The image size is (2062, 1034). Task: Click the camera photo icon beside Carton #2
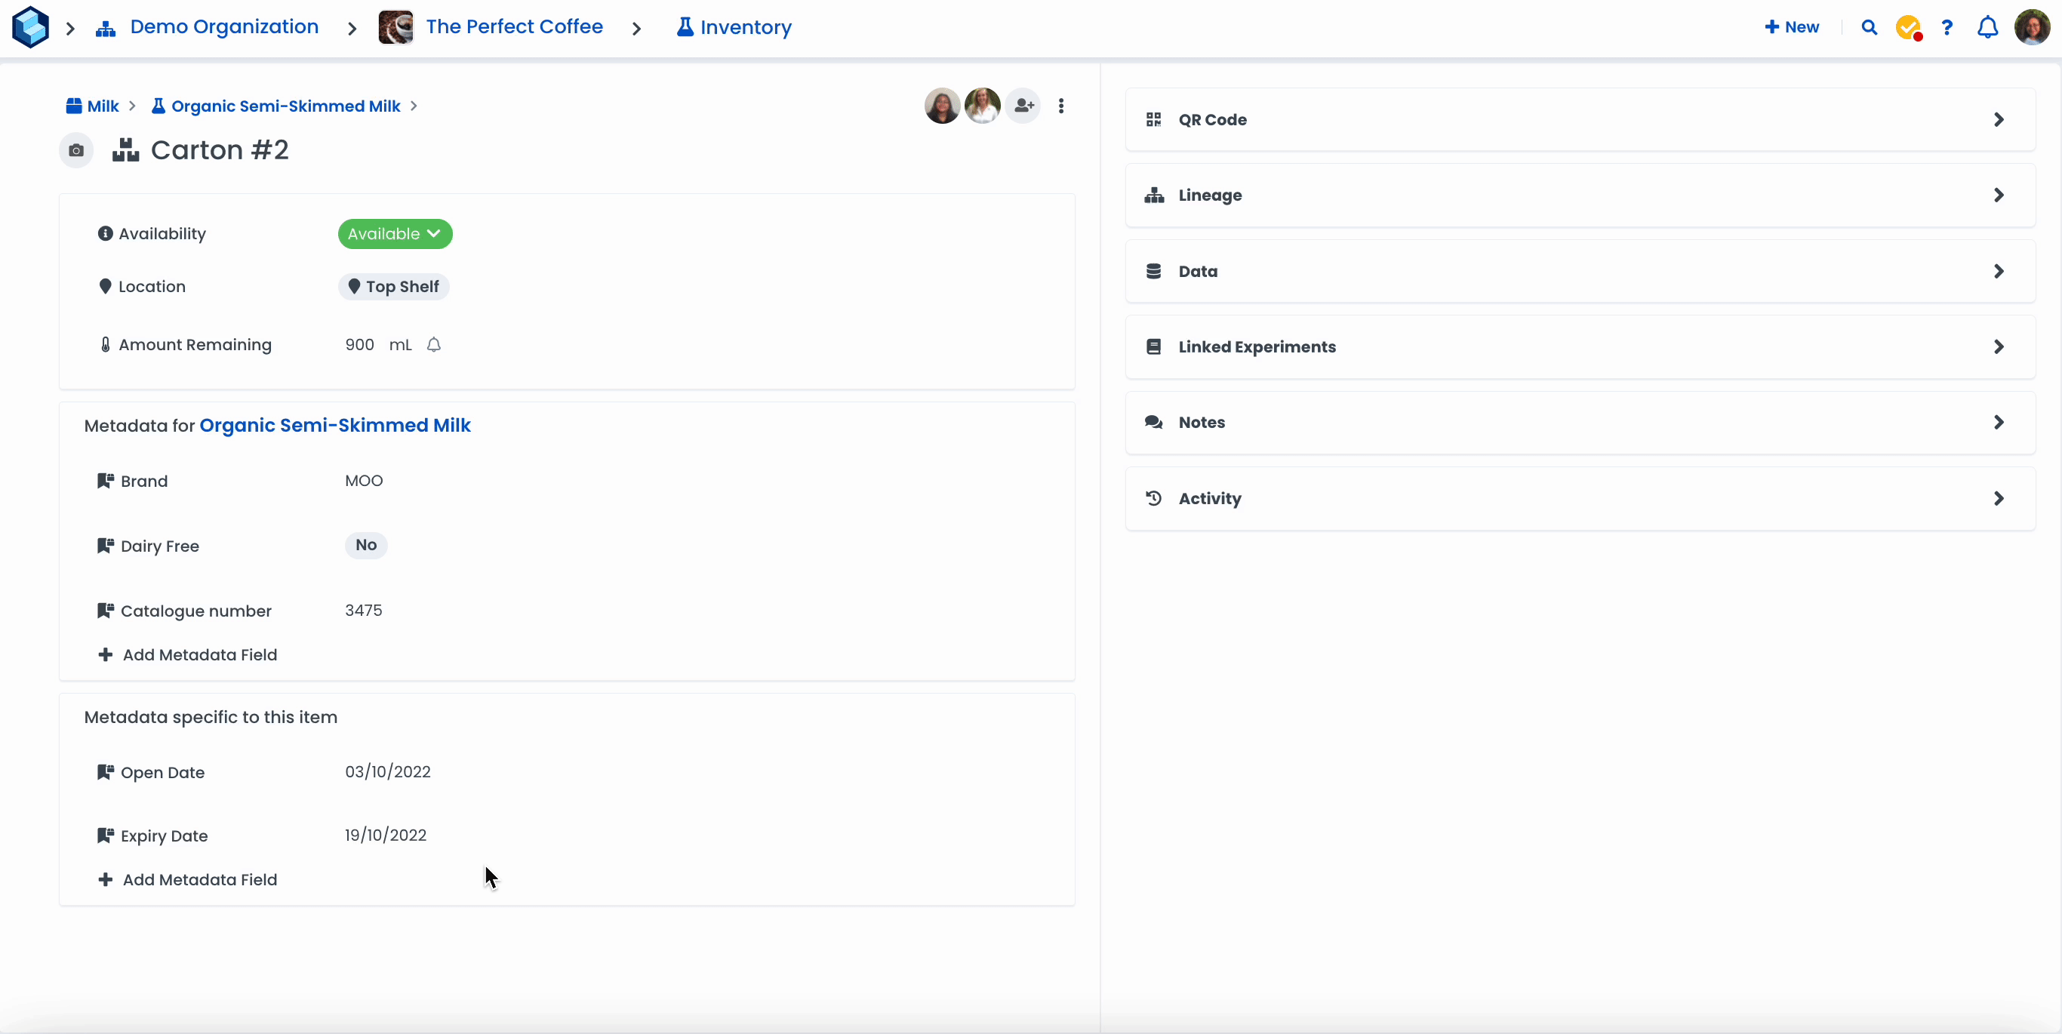coord(76,150)
